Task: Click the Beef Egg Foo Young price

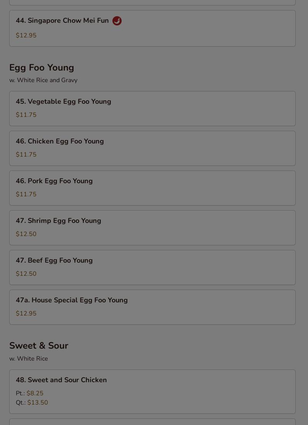Action: [x=26, y=274]
